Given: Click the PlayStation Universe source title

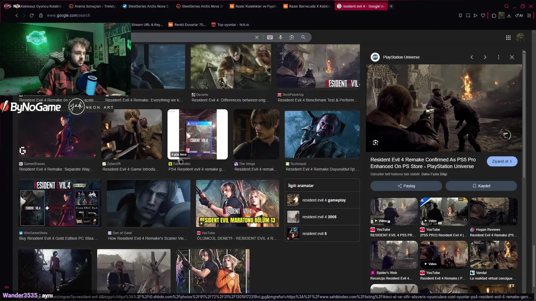Looking at the screenshot, I should click(x=401, y=57).
